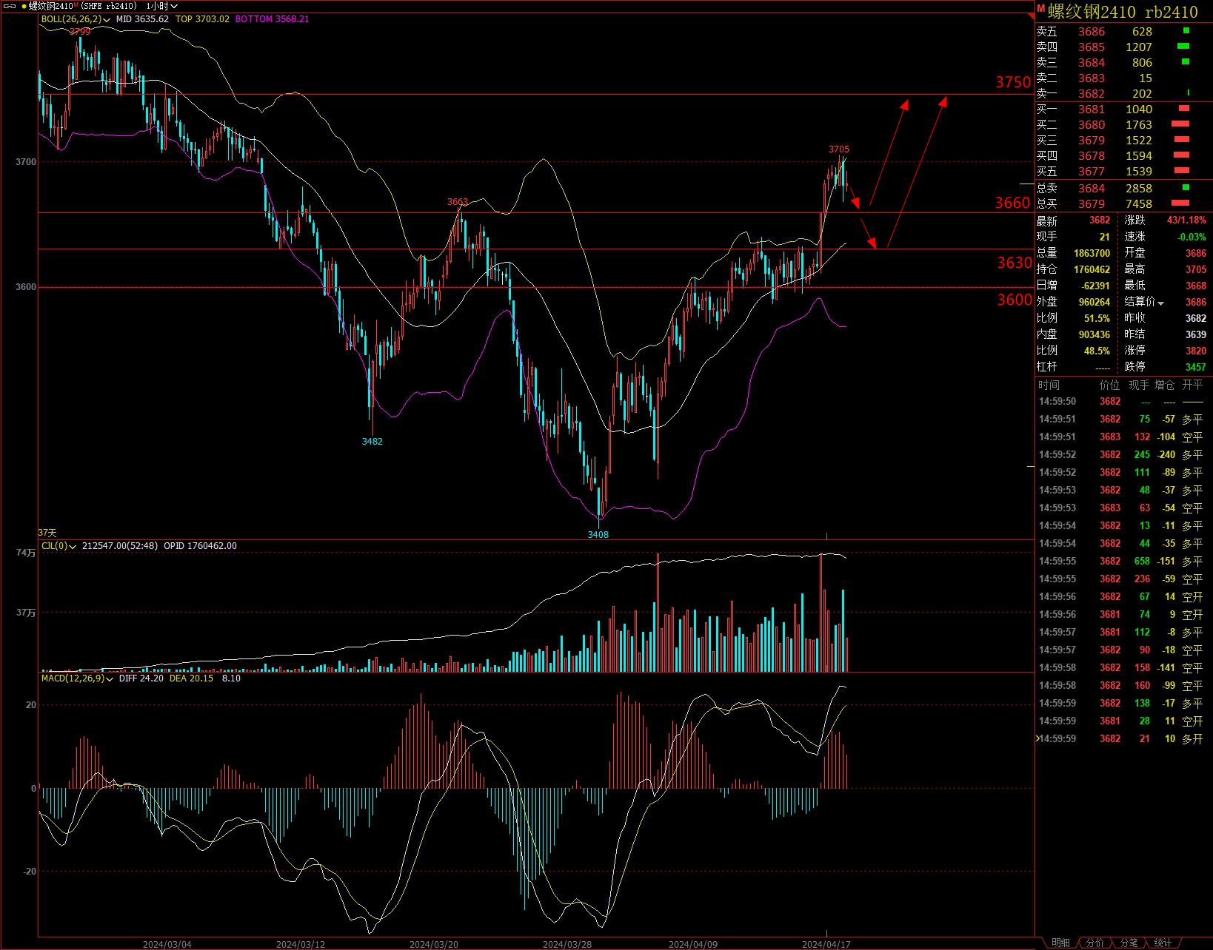Click the MACD DIFF 24.20 readout
This screenshot has height=950, width=1213.
pyautogui.click(x=141, y=678)
